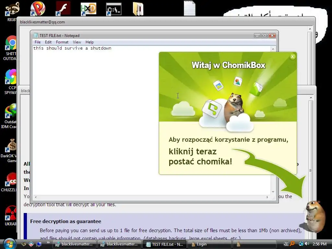Image resolution: width=332 pixels, height=249 pixels.
Task: Expand the quick launch chevron overflow
Action: pos(48,243)
